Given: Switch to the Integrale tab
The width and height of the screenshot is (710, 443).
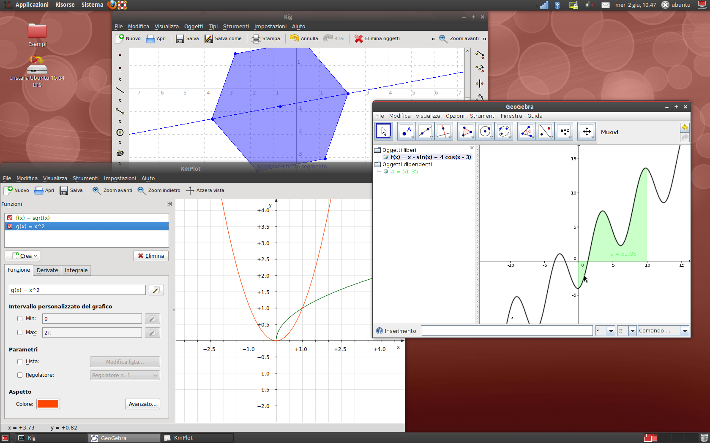Looking at the screenshot, I should (x=76, y=270).
